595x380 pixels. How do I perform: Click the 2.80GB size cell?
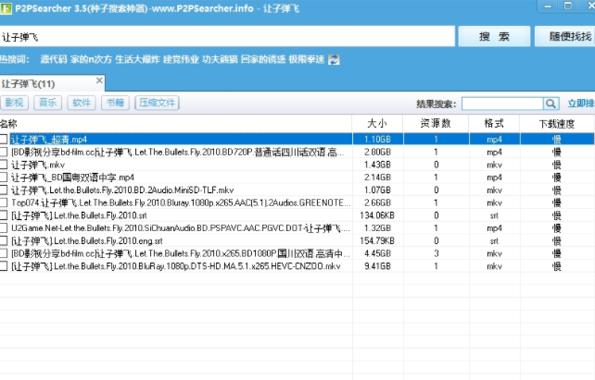[377, 152]
